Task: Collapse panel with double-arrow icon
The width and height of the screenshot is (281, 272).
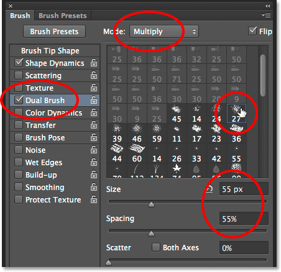Action: (x=267, y=6)
